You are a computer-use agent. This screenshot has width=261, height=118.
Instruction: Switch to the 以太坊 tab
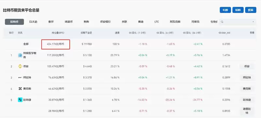click(x=33, y=22)
